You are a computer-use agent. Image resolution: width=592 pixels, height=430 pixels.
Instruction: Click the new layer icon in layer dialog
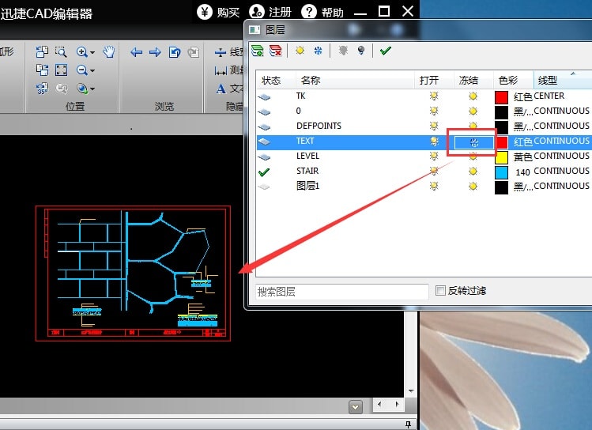click(258, 50)
